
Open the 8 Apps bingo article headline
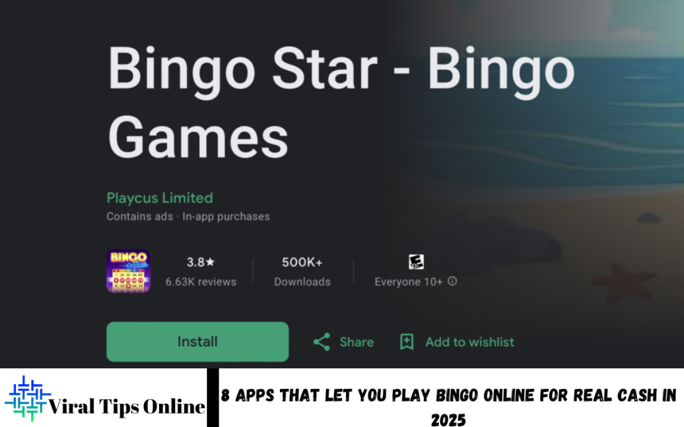448,407
